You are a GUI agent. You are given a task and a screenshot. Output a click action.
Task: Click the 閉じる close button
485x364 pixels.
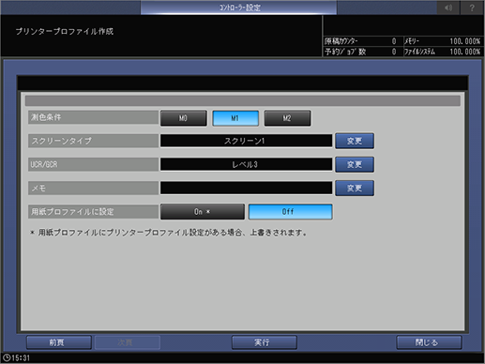coord(429,342)
